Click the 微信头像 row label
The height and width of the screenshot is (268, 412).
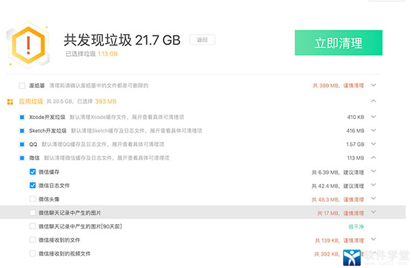point(49,199)
